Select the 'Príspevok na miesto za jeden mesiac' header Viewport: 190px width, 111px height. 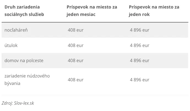[92, 10]
